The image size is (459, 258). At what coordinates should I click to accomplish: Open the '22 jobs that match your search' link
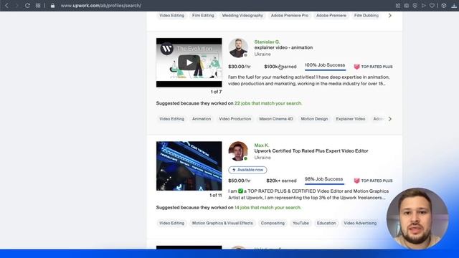[268, 103]
